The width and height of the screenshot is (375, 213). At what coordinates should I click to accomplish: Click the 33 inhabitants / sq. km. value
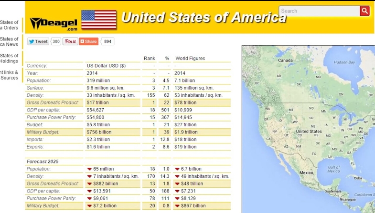(x=110, y=95)
